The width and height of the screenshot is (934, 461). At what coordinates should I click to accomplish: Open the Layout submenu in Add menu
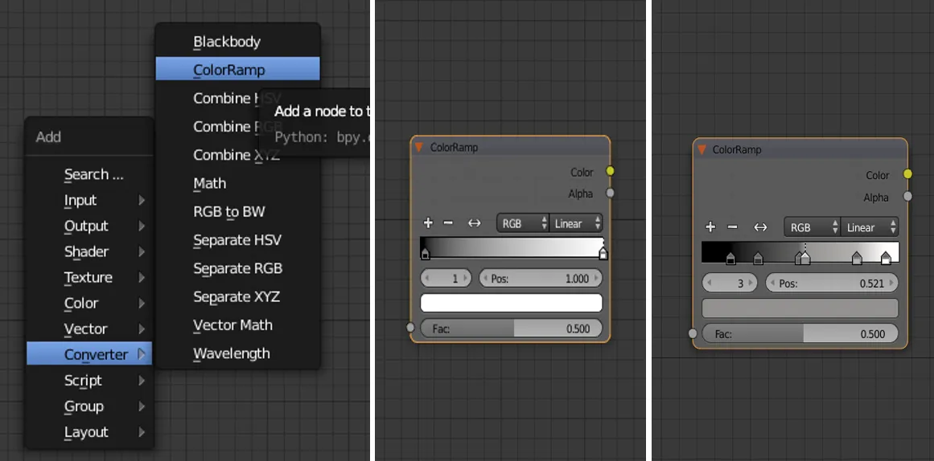point(89,432)
